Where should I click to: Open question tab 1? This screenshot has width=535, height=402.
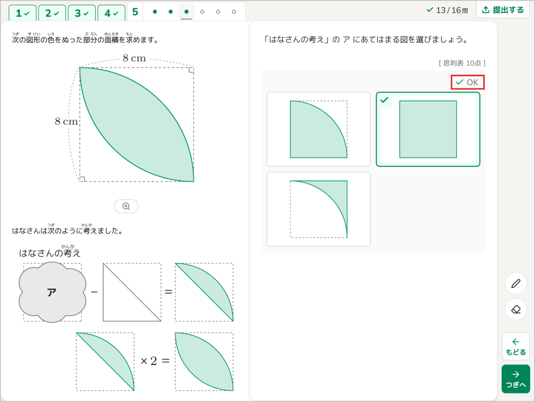[22, 13]
